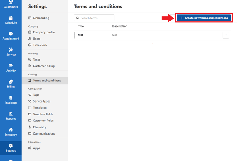Image resolution: width=237 pixels, height=161 pixels.
Task: Open the Schedule calendar icon
Action: [x=11, y=18]
